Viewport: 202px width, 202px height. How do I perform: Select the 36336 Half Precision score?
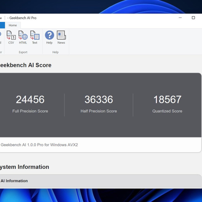(x=99, y=99)
